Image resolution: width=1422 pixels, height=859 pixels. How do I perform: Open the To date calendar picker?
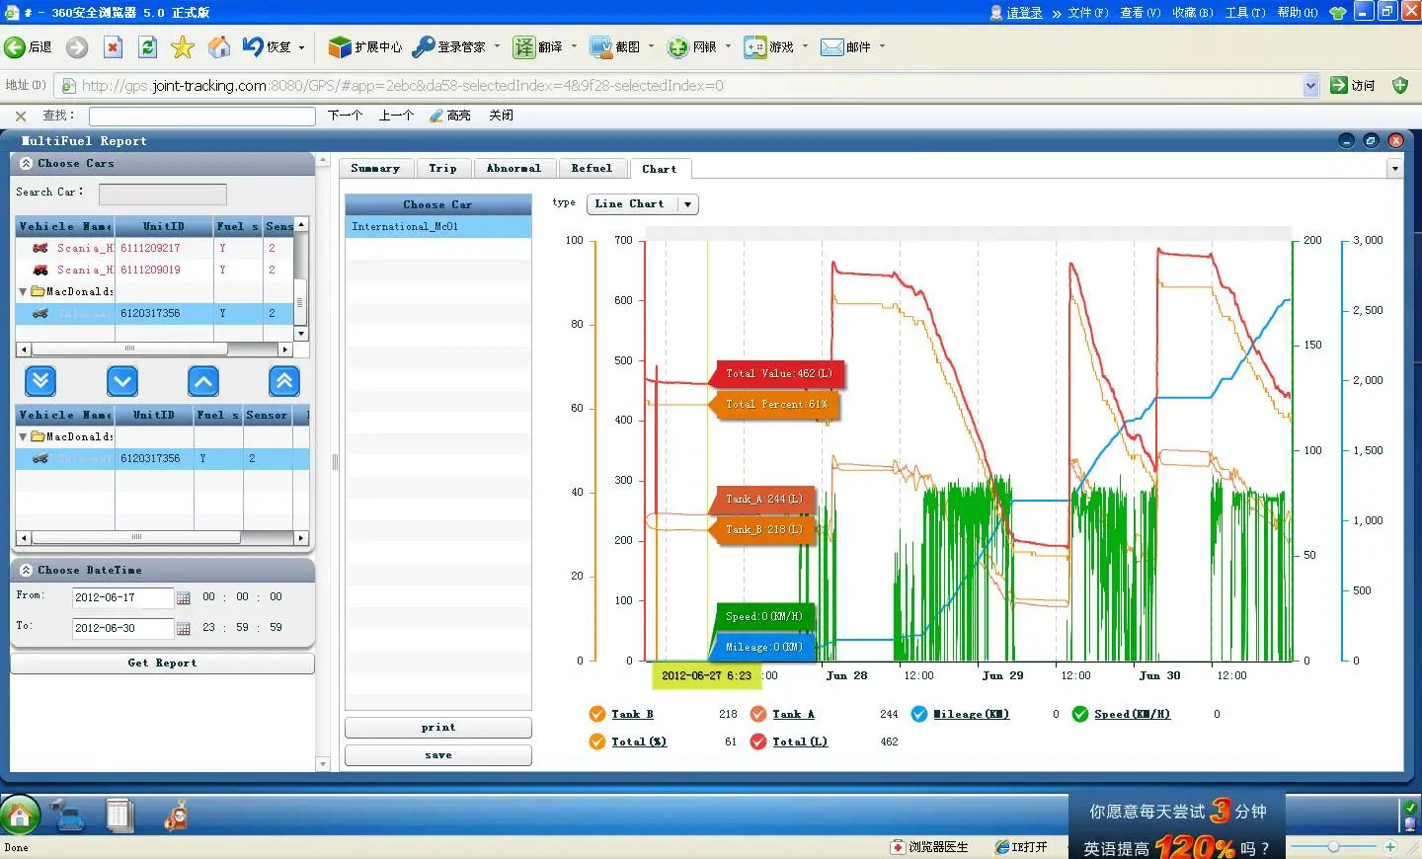click(x=184, y=629)
